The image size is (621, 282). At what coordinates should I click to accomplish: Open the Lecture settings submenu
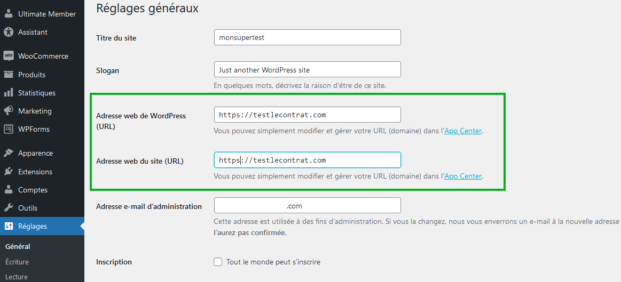coord(16,277)
